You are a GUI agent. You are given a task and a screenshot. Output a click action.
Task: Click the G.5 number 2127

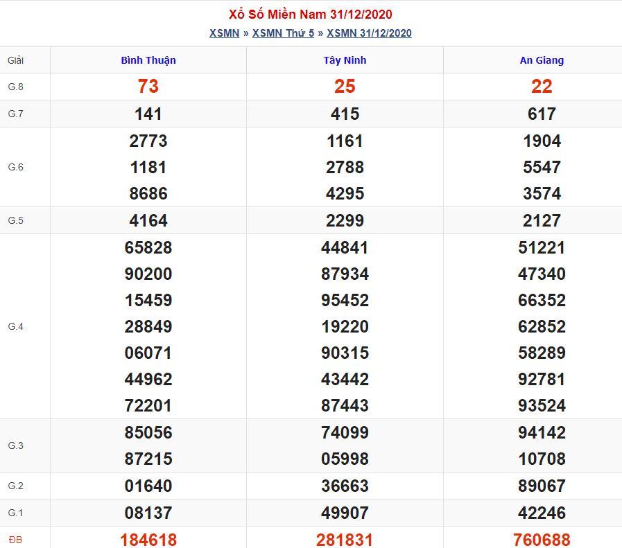542,221
